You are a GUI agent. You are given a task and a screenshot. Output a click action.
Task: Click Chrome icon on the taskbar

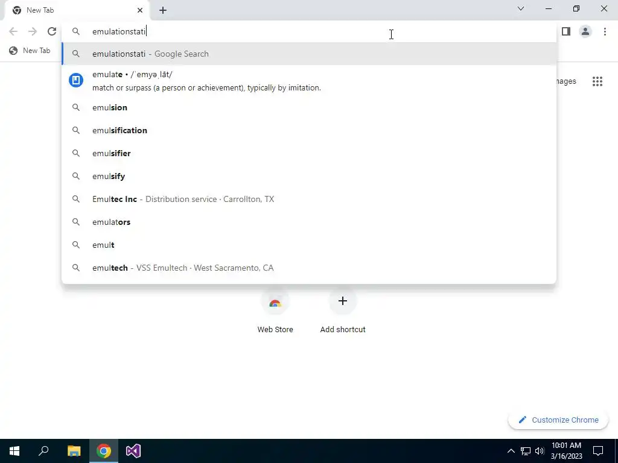[x=103, y=451]
